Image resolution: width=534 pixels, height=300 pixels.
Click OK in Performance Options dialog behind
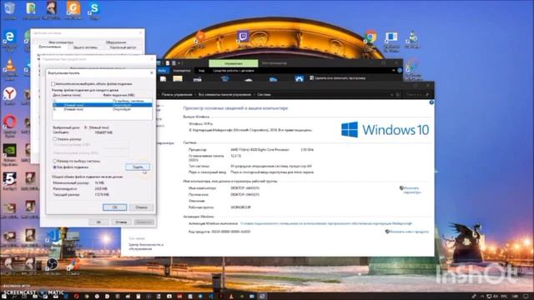click(98, 222)
